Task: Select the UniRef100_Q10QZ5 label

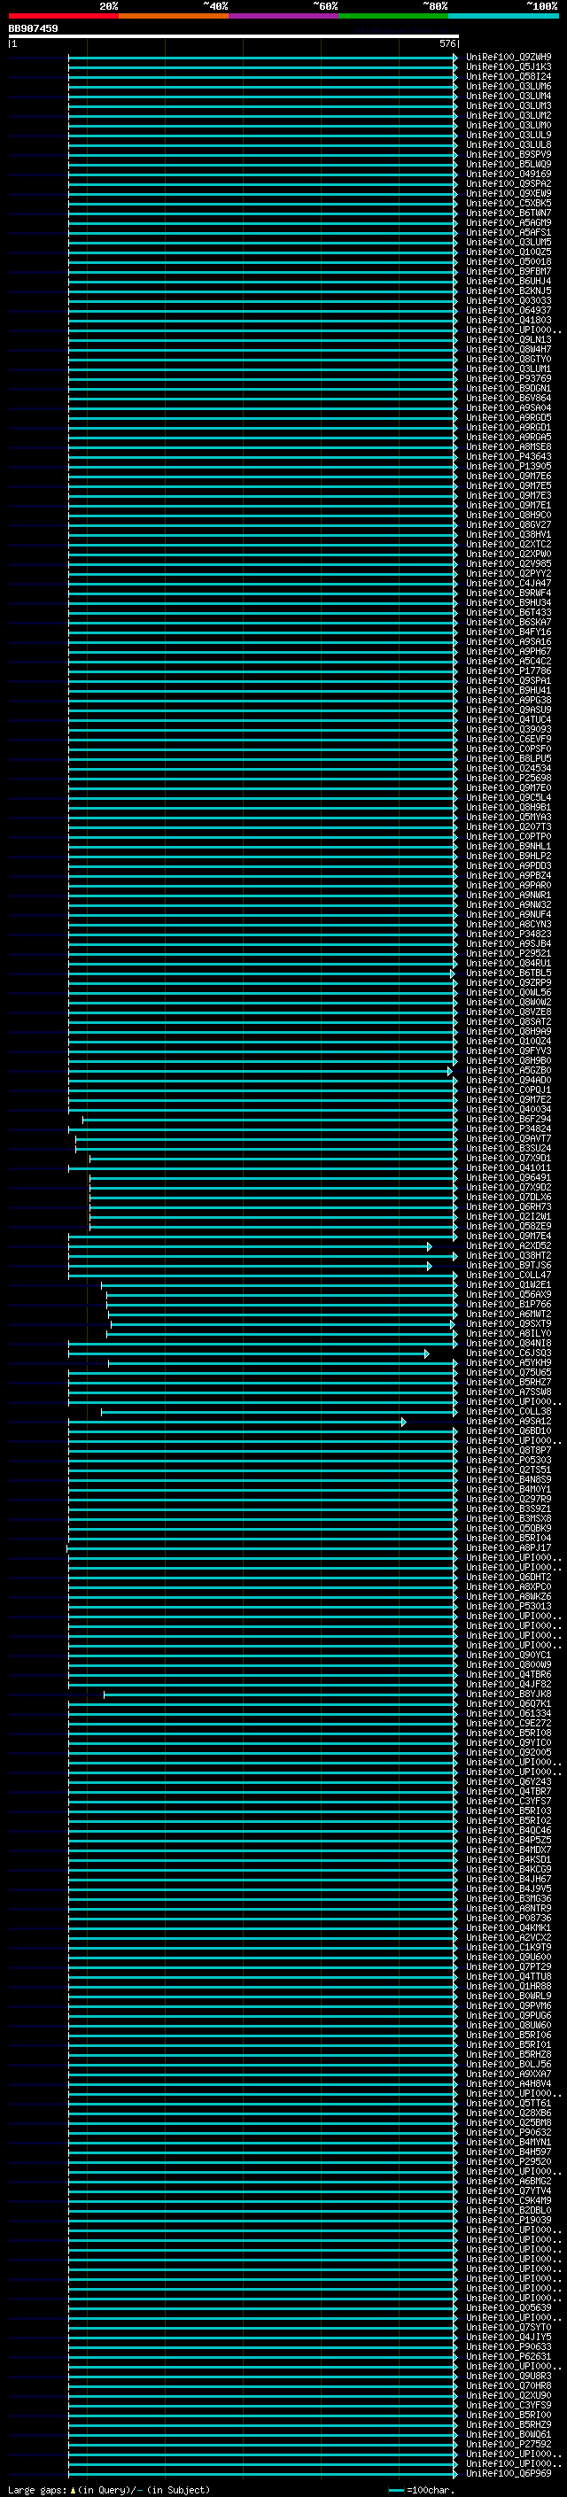Action: (x=509, y=252)
